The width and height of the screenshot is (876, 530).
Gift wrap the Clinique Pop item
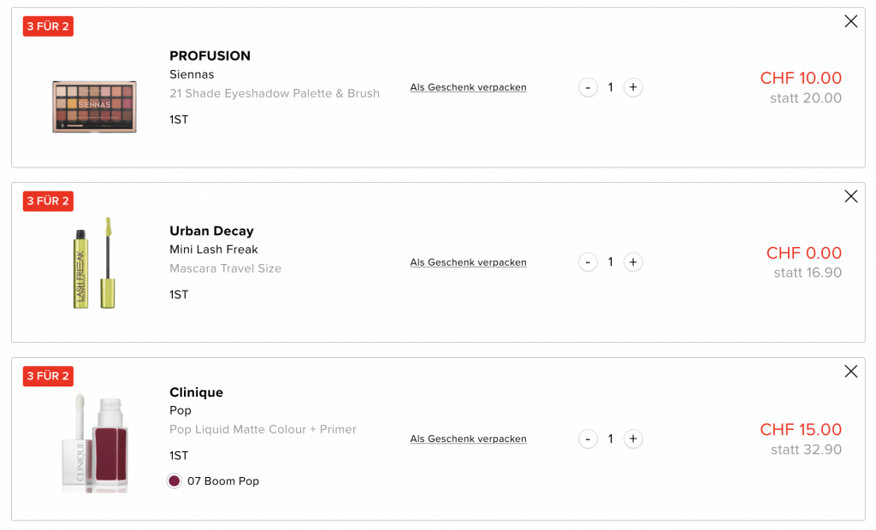pos(468,439)
